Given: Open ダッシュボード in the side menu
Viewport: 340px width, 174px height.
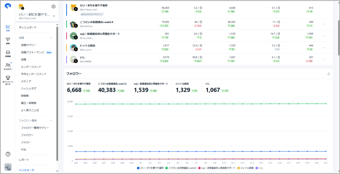Looking at the screenshot, I should 28,28.
